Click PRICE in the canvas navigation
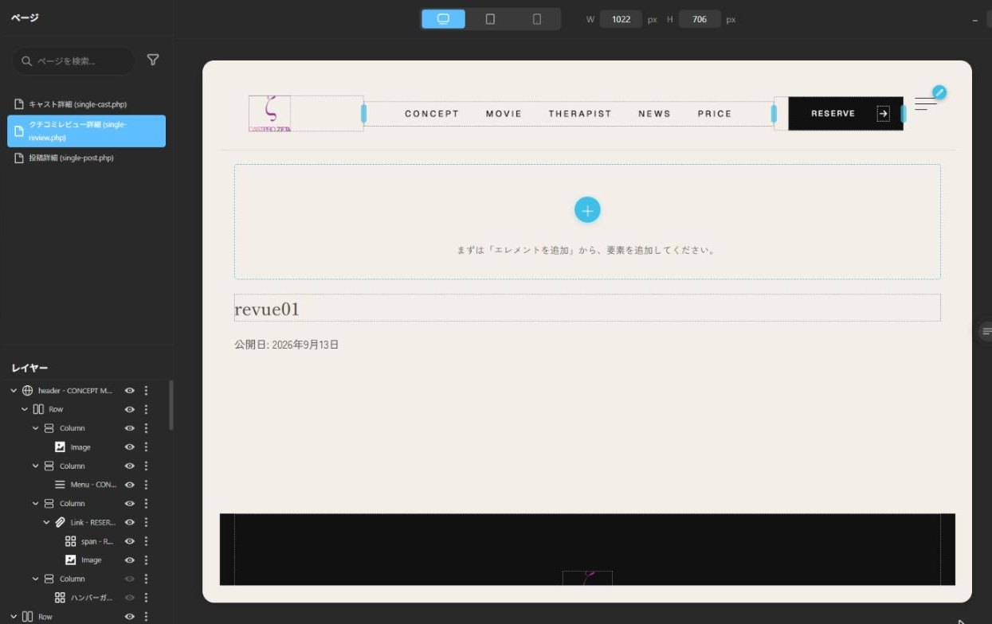The height and width of the screenshot is (624, 992). (x=715, y=114)
